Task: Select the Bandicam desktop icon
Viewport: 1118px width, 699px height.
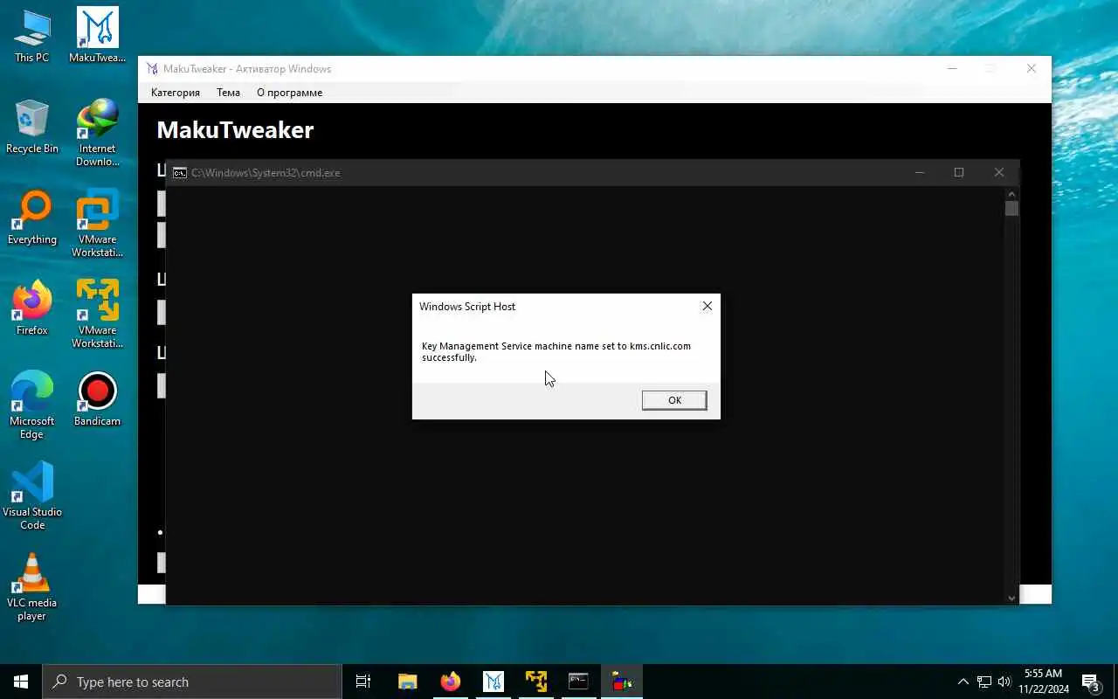Action: coord(97,400)
